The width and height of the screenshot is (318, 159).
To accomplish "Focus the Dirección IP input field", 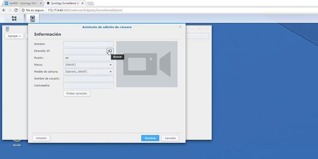I will pos(85,51).
